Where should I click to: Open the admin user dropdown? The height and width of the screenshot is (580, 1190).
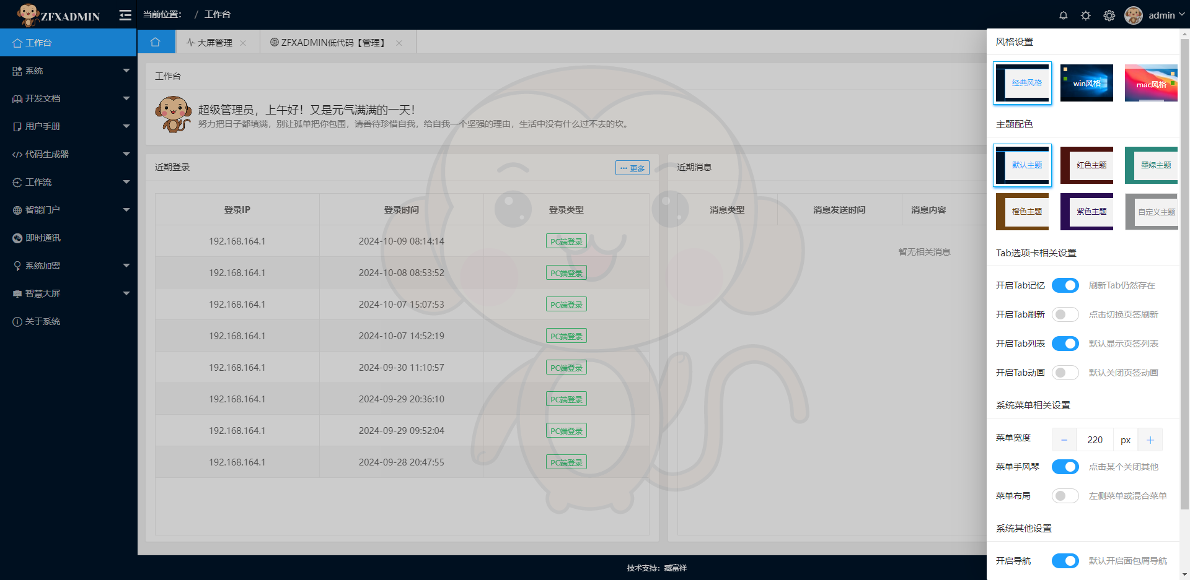click(1166, 15)
